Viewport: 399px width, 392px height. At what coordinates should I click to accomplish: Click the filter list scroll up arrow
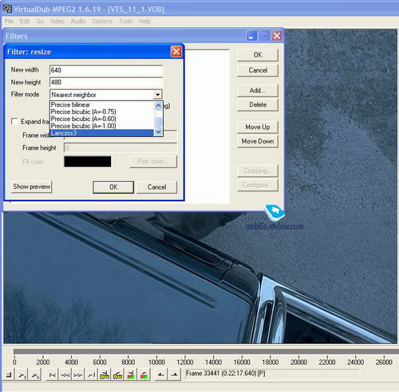(x=158, y=105)
